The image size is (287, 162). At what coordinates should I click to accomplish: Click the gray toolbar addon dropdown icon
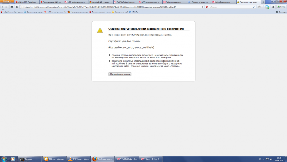[x=260, y=7]
